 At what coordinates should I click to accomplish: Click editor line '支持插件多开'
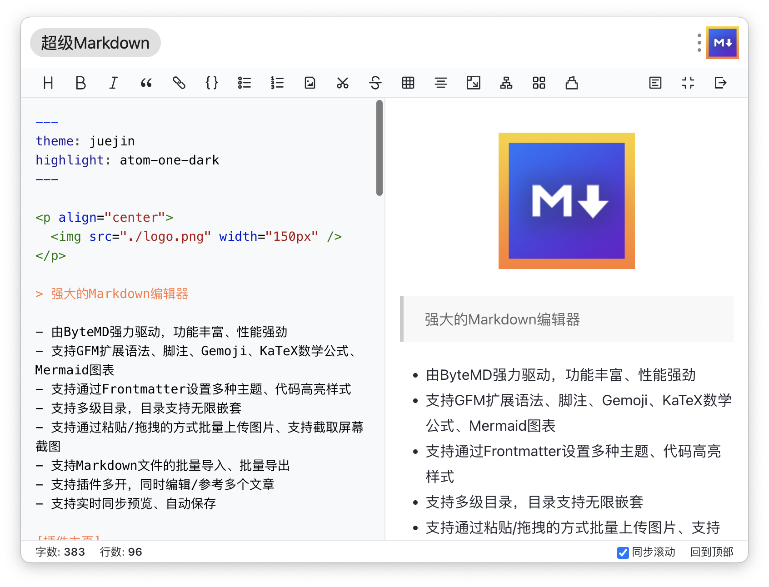pos(155,485)
